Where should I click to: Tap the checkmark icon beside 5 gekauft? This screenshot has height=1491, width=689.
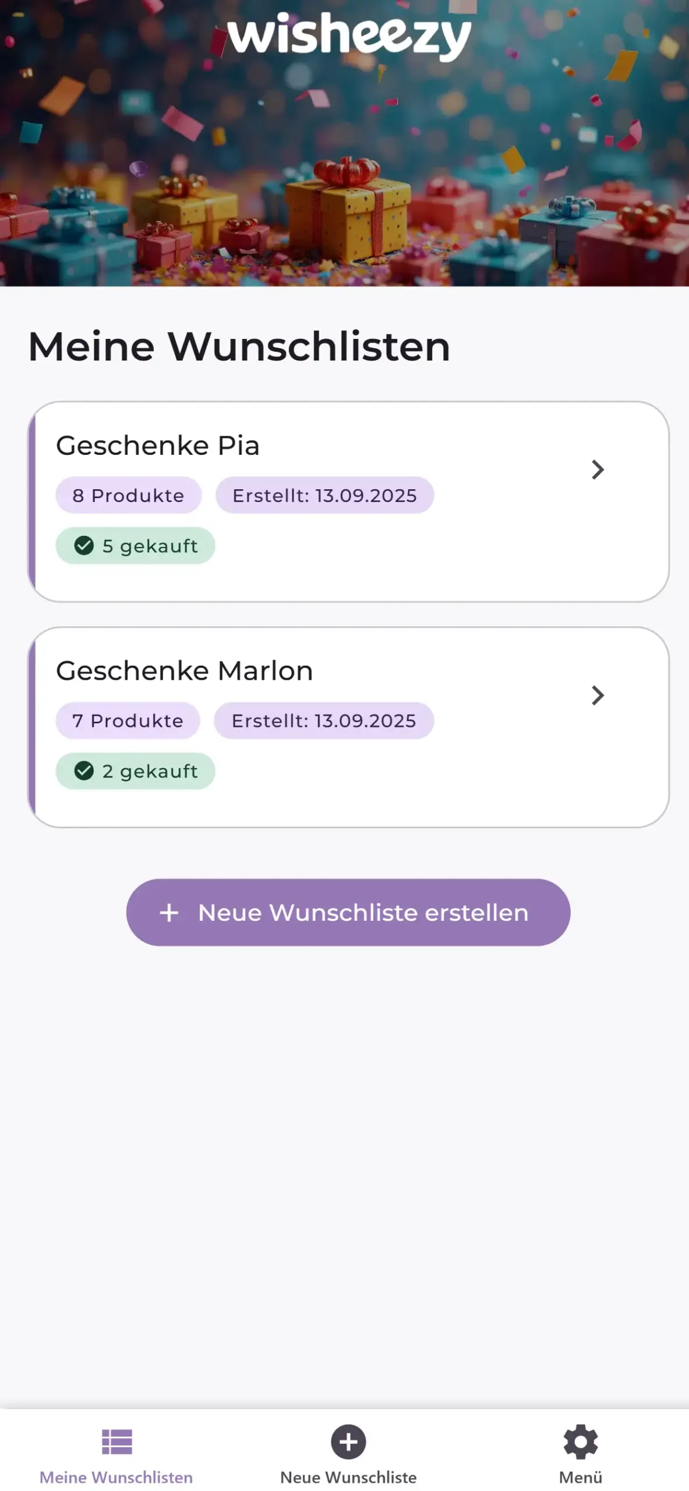click(x=84, y=545)
